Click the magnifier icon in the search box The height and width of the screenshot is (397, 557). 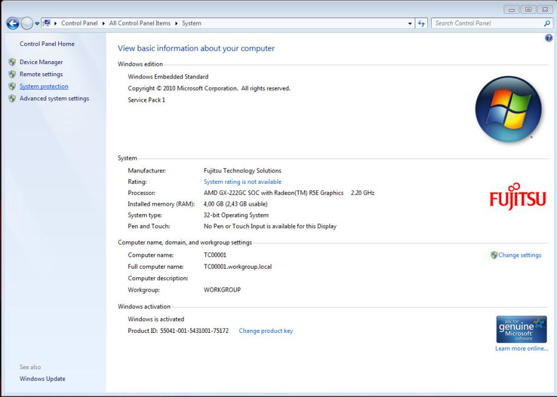pos(547,24)
